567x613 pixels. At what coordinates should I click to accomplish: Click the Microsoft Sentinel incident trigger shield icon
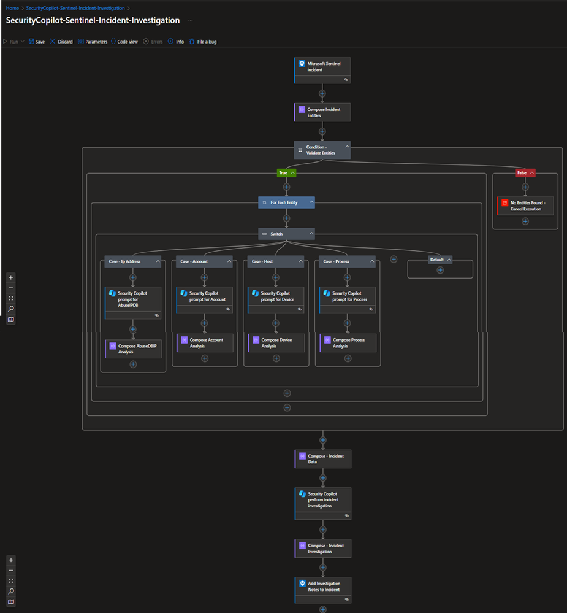pos(302,64)
